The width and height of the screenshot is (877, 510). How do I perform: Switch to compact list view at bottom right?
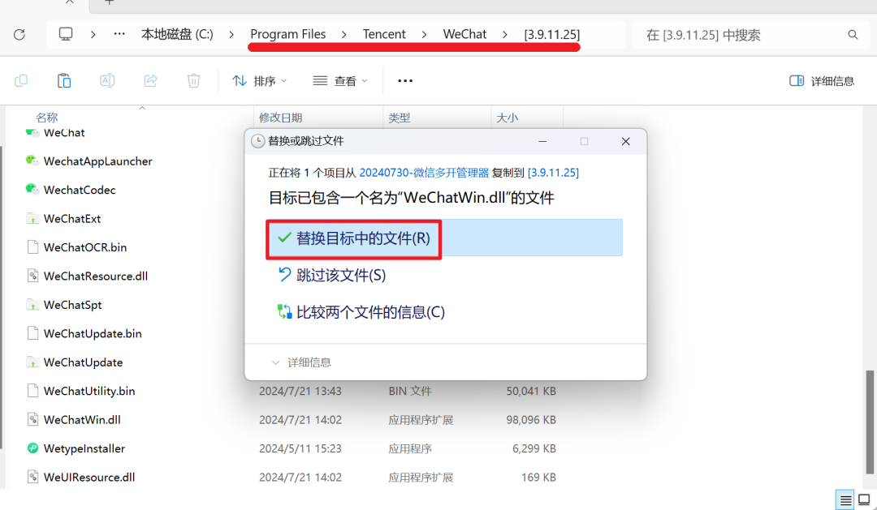point(845,499)
